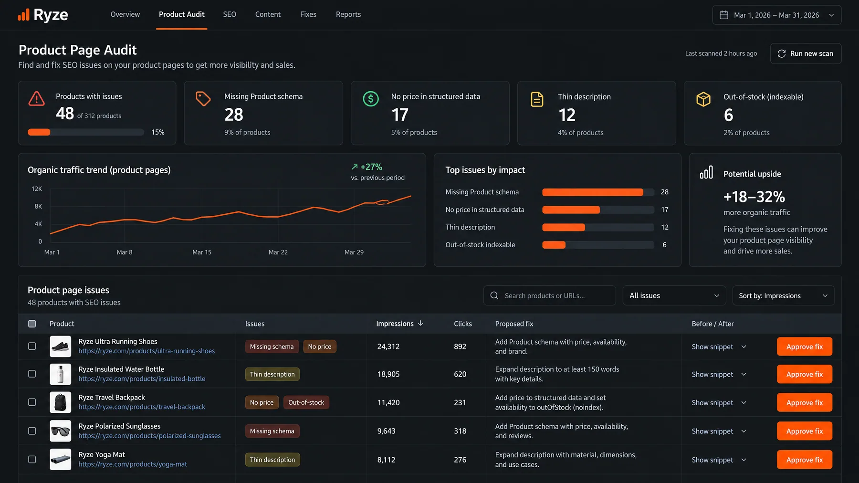The height and width of the screenshot is (483, 859).
Task: Sort by the Impressions column header
Action: (x=399, y=324)
